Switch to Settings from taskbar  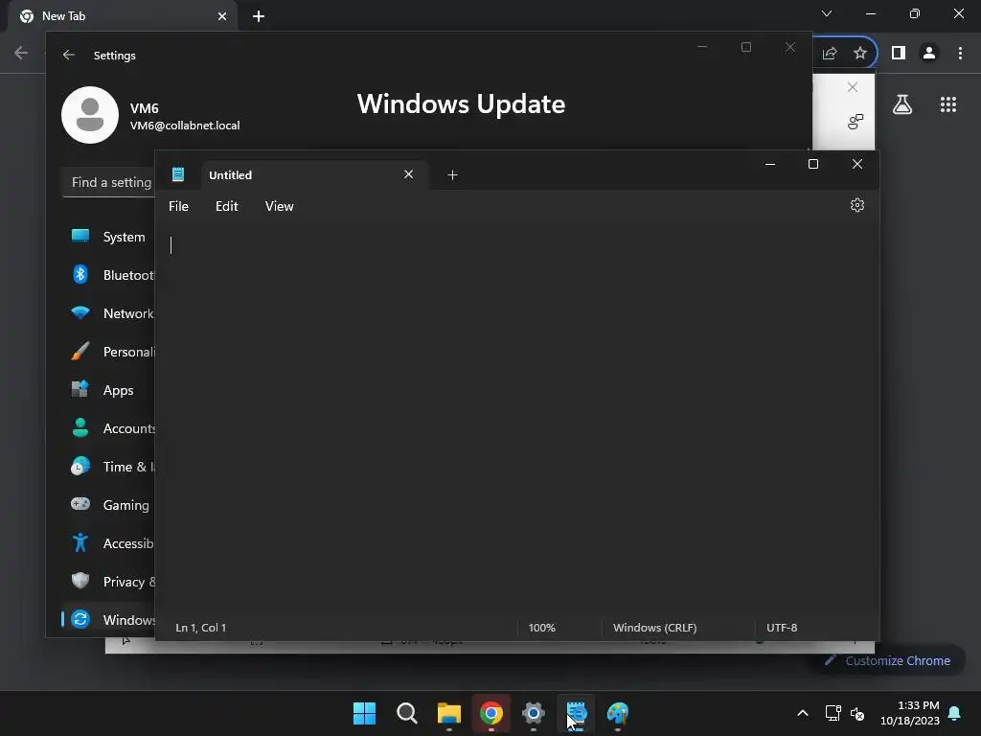point(533,713)
